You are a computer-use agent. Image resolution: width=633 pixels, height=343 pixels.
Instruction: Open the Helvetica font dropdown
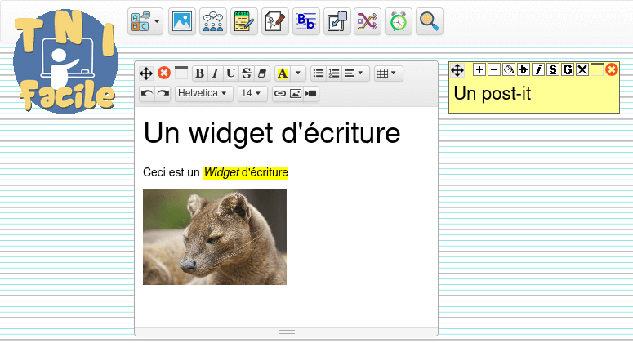(x=204, y=94)
